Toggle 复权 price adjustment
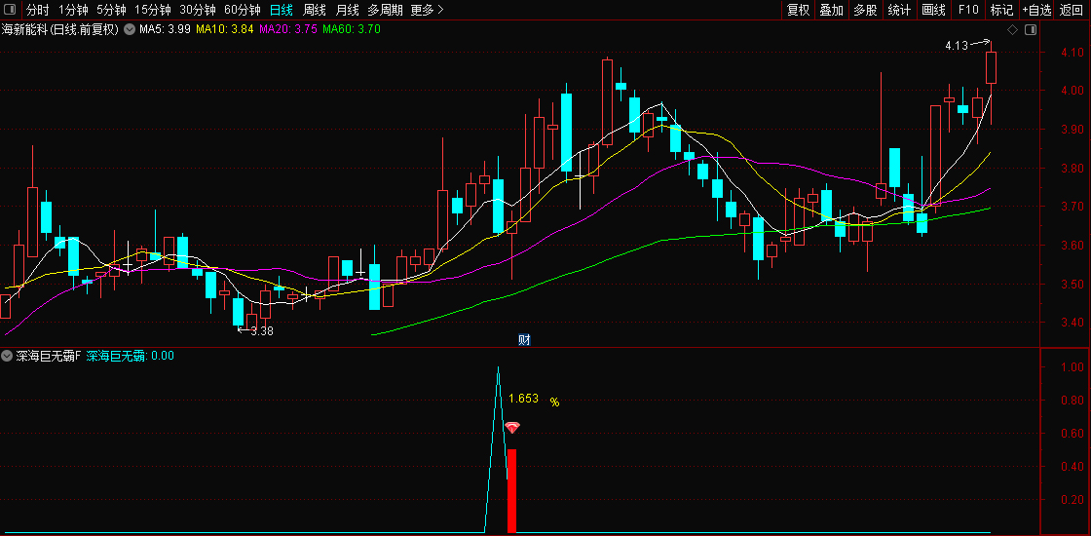The image size is (1091, 536). pyautogui.click(x=798, y=10)
